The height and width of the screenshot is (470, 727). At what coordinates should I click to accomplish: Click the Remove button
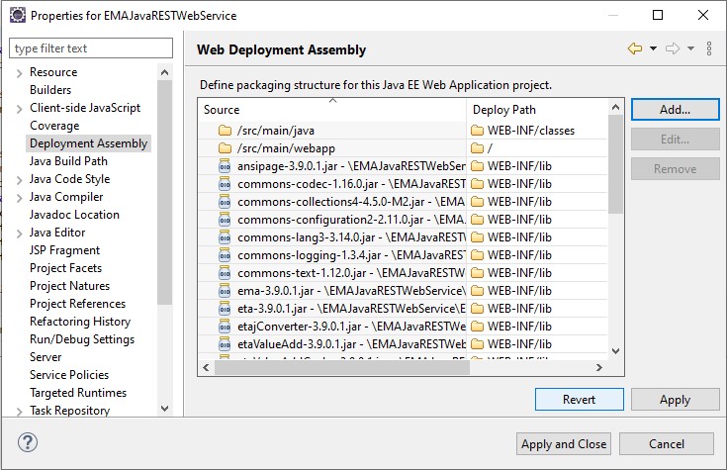pos(675,169)
